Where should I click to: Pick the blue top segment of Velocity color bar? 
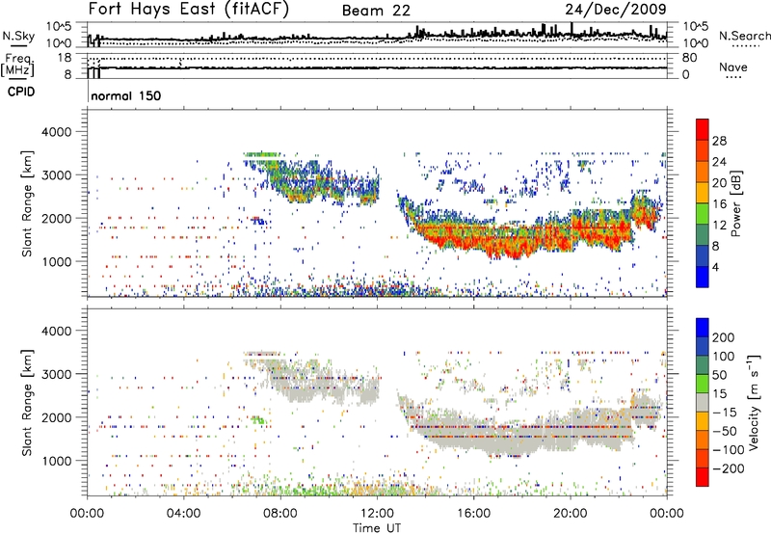coord(703,328)
